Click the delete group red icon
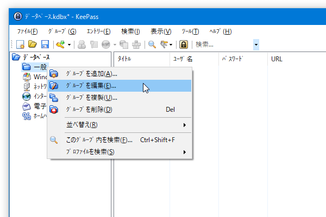This screenshot has width=326, height=217. pyautogui.click(x=54, y=110)
